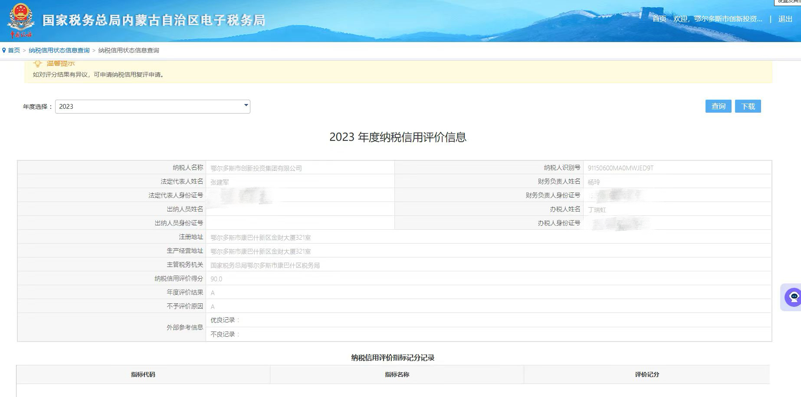
Task: Open the customer service robot chat icon
Action: click(794, 297)
